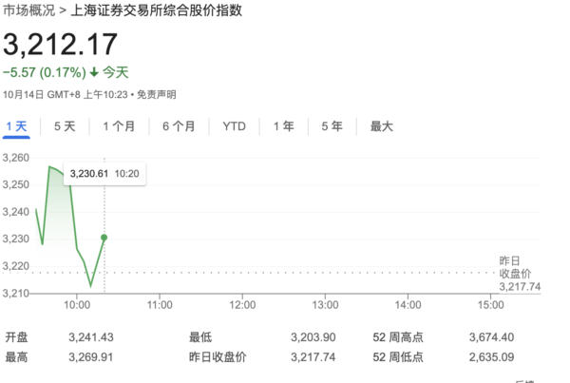The width and height of the screenshot is (570, 383).
Task: Open the 市场概况 breadcrumb link
Action: pos(29,12)
